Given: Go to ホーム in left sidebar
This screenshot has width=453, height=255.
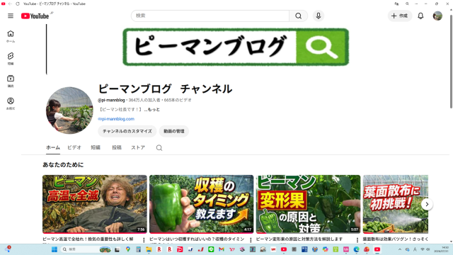Looking at the screenshot, I should click(x=11, y=36).
